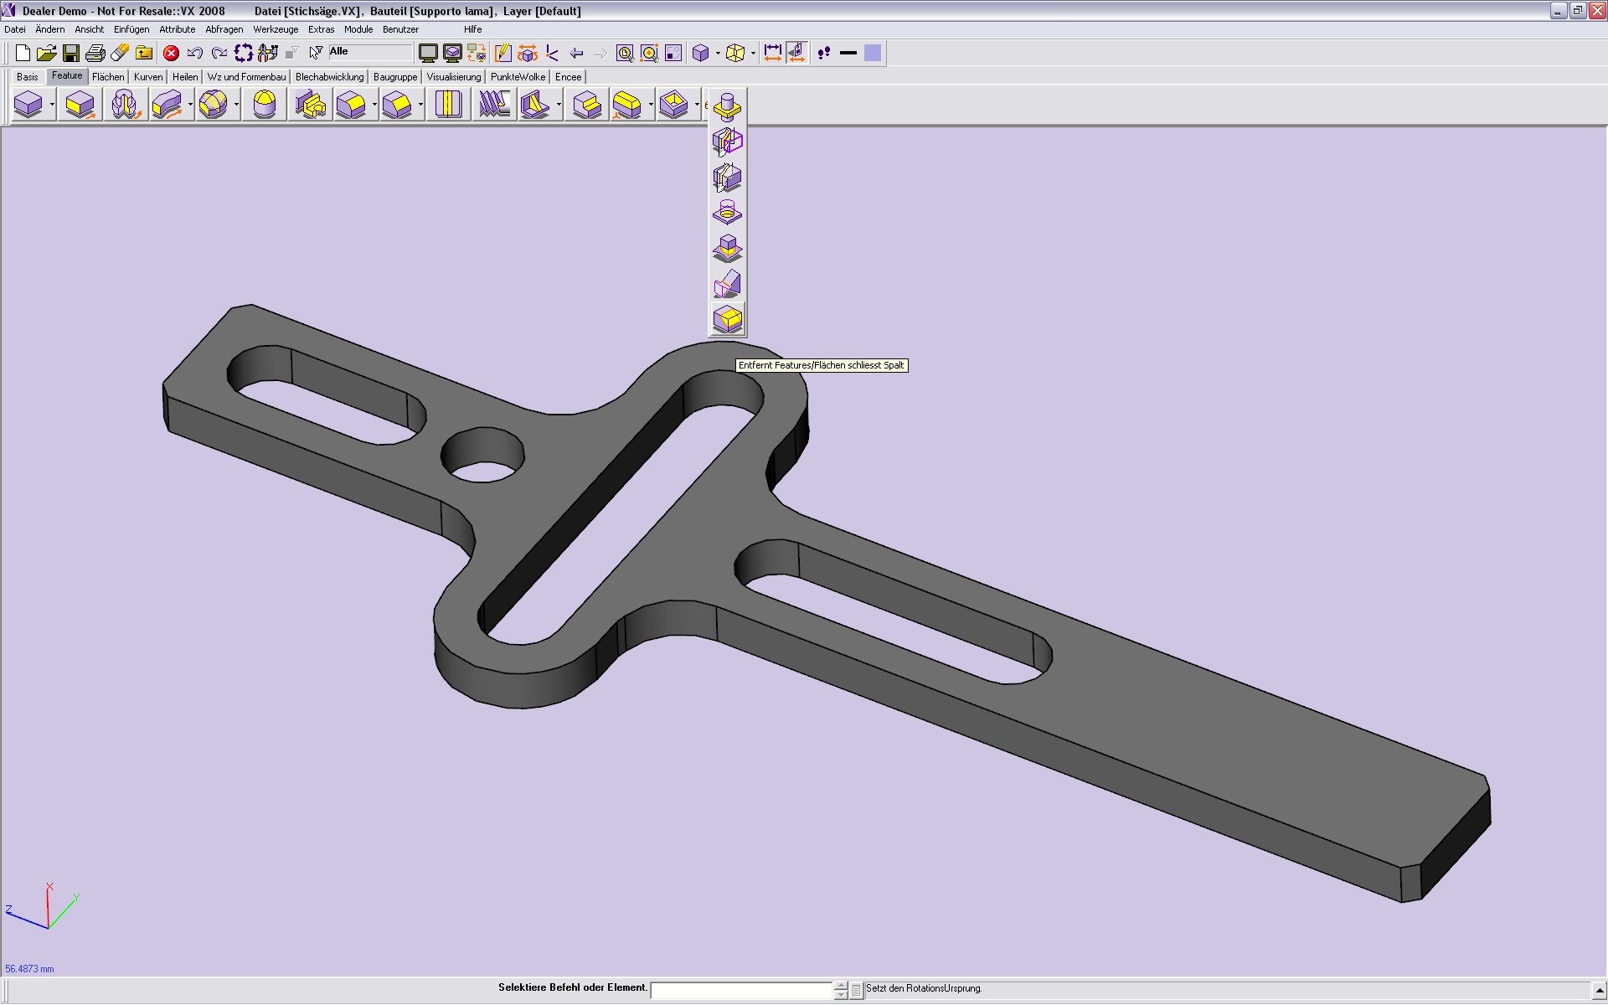
Task: Redo the last action
Action: click(x=219, y=54)
